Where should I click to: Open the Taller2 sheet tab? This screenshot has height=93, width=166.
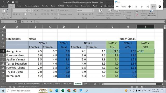(58, 84)
